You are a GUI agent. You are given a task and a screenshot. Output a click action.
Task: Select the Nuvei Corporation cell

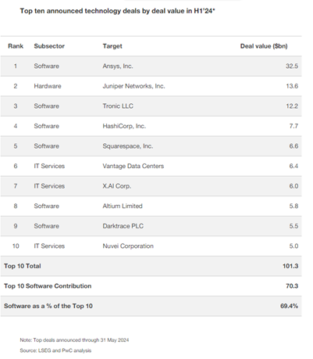[x=128, y=246]
